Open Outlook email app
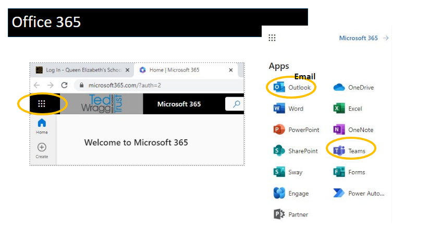Image resolution: width=441 pixels, height=227 pixels. (x=292, y=88)
